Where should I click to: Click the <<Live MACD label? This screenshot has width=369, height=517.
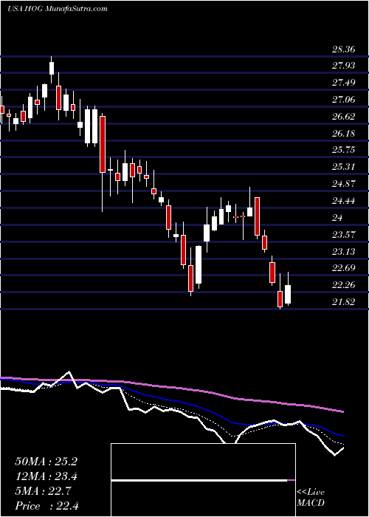point(311,498)
